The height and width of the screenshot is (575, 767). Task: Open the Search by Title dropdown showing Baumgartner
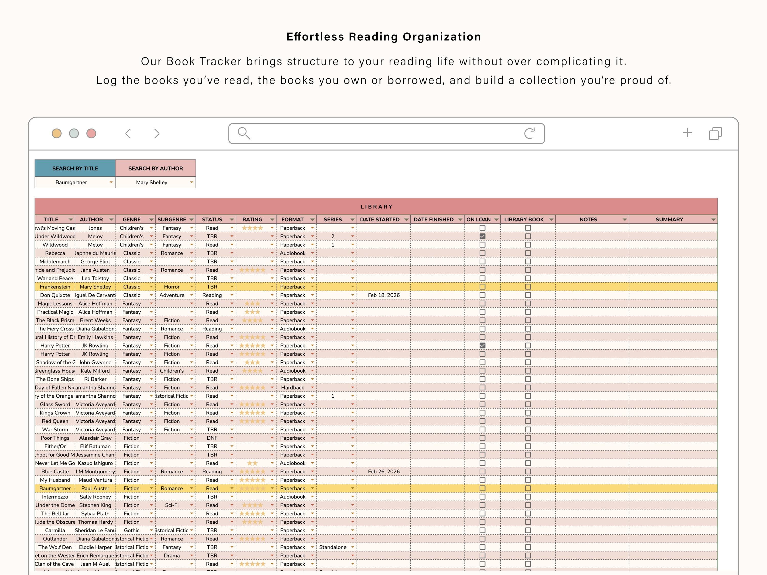click(x=111, y=182)
